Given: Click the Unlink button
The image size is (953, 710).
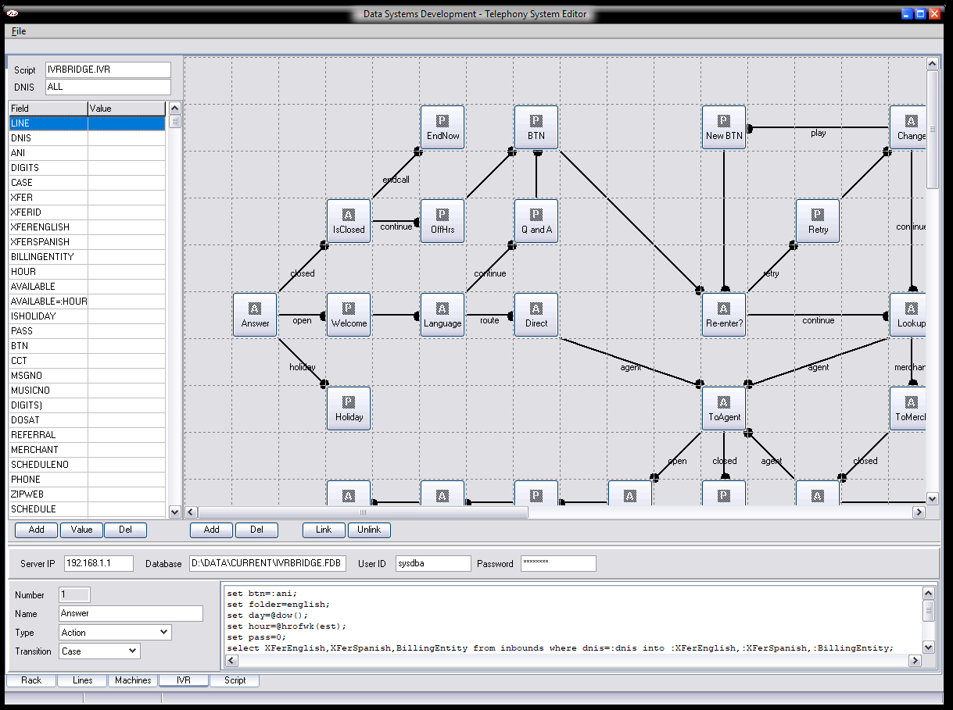Looking at the screenshot, I should [369, 530].
